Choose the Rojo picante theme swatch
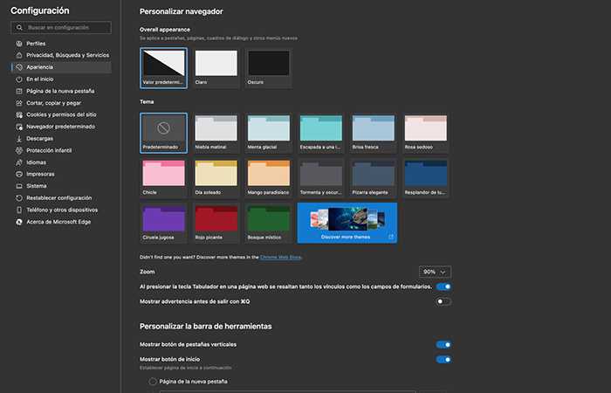611x393 pixels. 216,223
